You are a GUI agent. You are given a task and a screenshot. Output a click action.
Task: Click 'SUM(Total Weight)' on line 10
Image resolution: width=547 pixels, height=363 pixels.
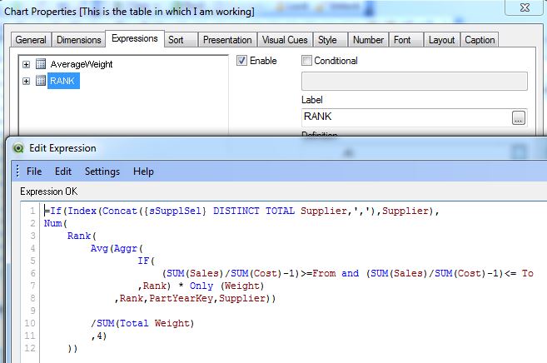pos(145,323)
